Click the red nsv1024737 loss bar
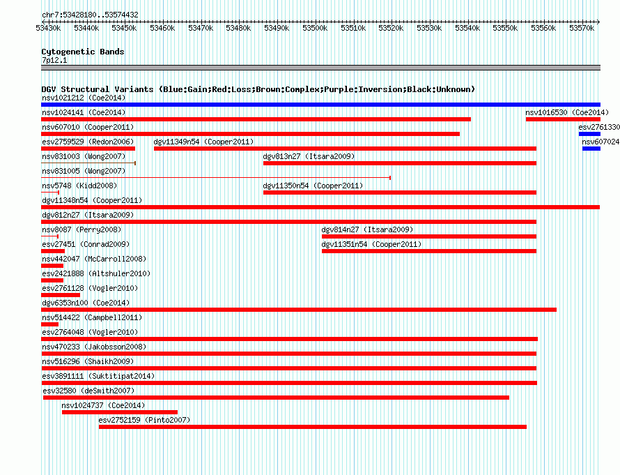Viewport: 620px width, 475px height. coord(120,412)
